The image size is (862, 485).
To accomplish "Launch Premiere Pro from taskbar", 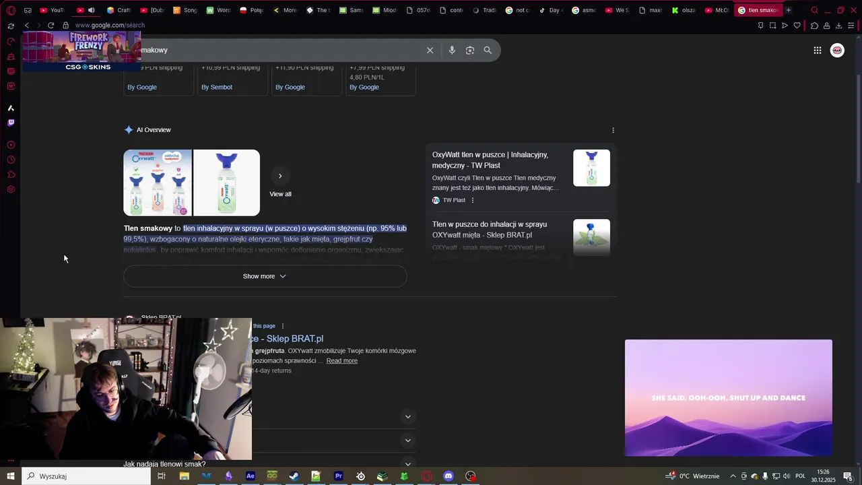I will pyautogui.click(x=338, y=476).
